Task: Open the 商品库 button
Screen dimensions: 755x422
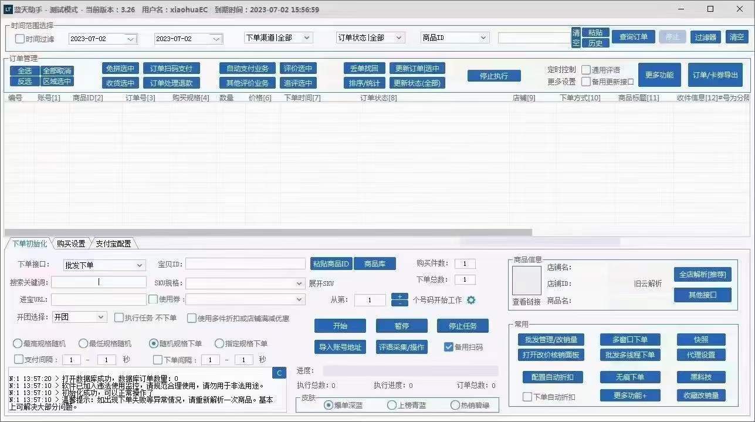Action: click(375, 264)
